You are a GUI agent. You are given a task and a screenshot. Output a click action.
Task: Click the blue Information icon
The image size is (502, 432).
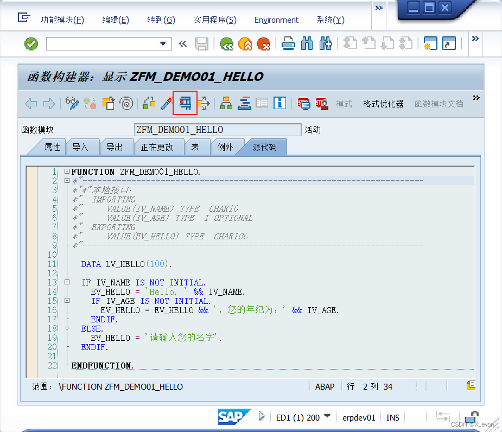pyautogui.click(x=280, y=103)
